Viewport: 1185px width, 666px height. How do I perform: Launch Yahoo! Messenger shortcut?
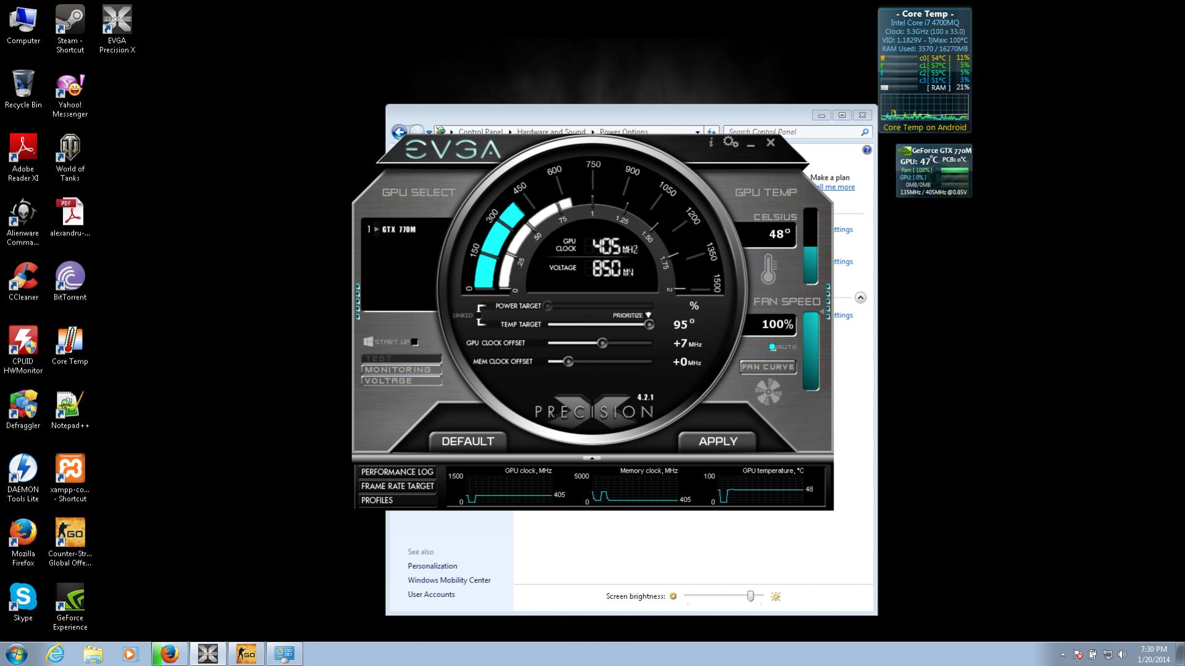coord(70,95)
